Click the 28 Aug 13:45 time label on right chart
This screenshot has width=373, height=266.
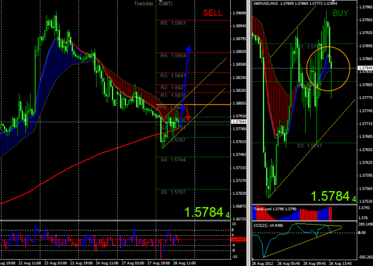coord(340,263)
